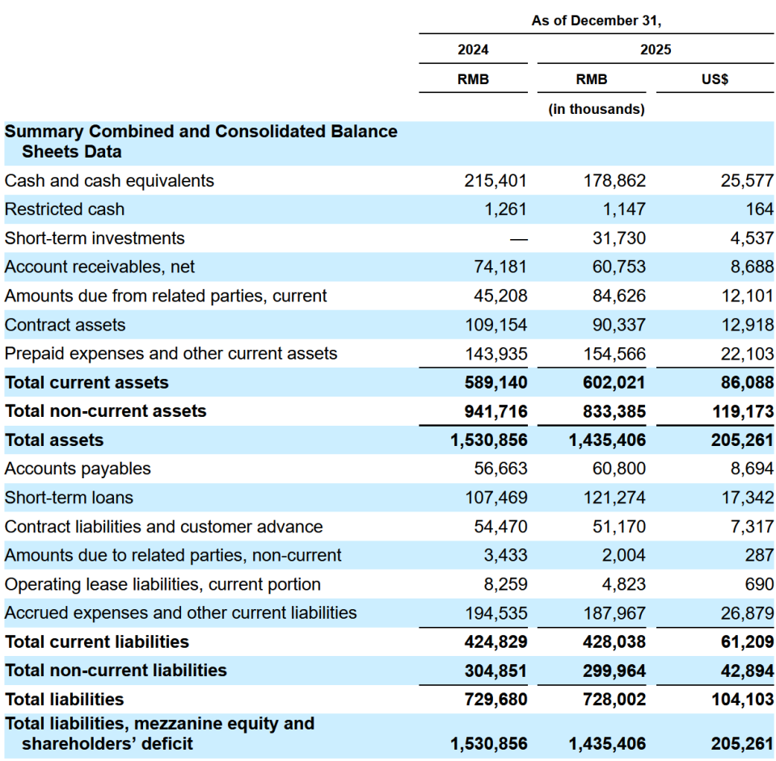Select Total assets US$ value 205,261

point(742,440)
